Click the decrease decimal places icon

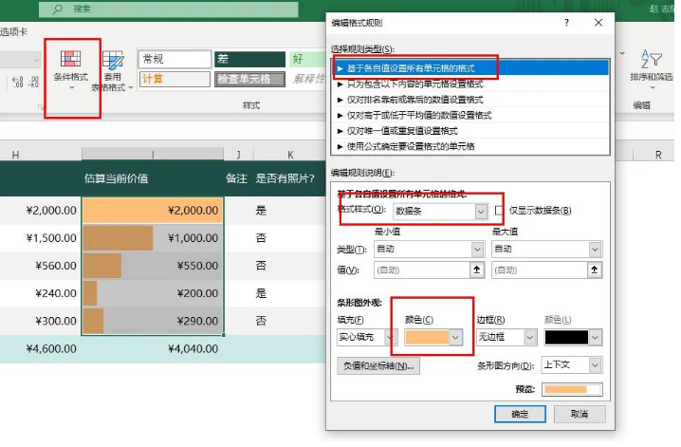(x=33, y=82)
